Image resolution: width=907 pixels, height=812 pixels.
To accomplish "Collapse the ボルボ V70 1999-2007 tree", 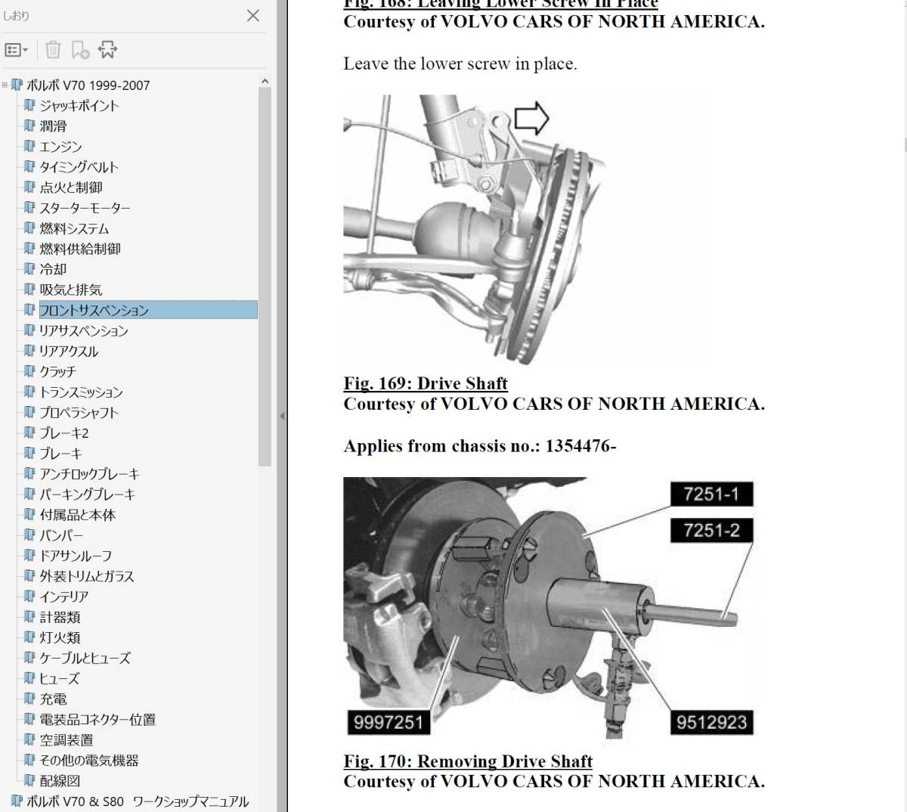I will pos(5,85).
